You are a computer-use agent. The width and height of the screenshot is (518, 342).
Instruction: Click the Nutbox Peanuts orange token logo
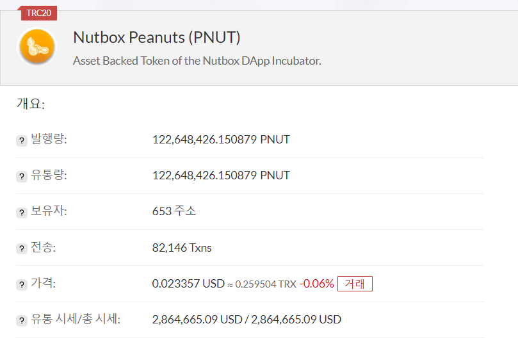coord(37,46)
